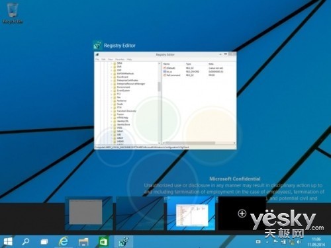Screen dimensions: 331x248
Task: Select the Registry Editor window preview
Action: click(165, 101)
